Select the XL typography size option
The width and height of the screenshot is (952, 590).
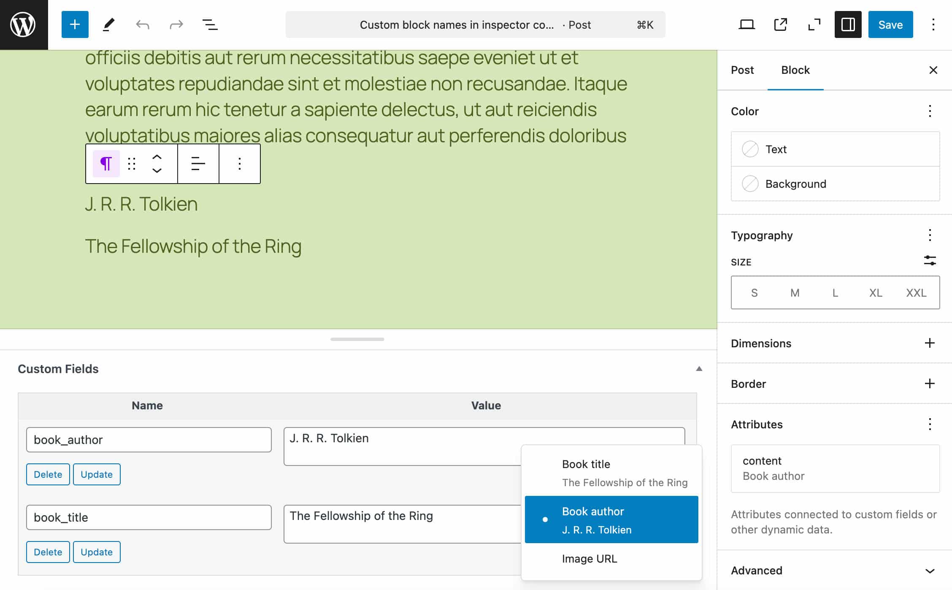(875, 292)
